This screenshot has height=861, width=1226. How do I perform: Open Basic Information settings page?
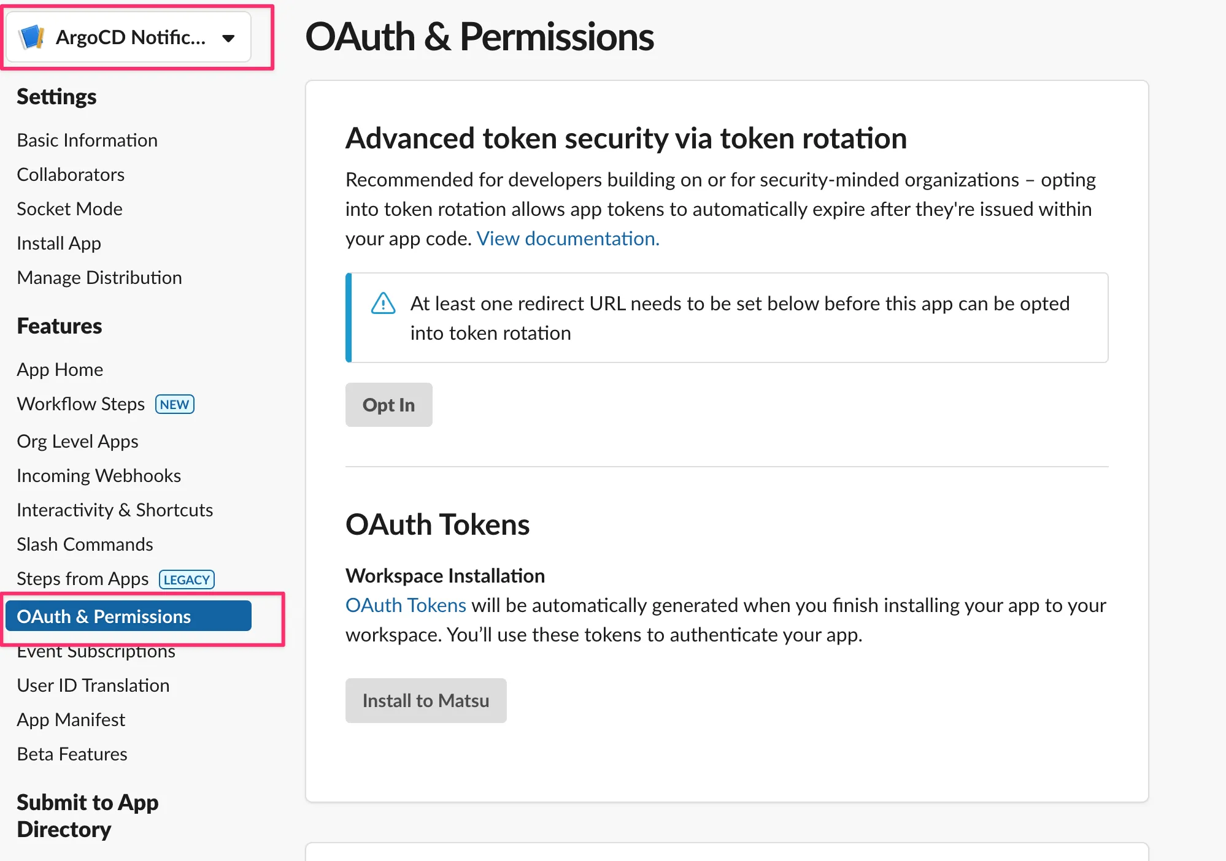click(87, 140)
